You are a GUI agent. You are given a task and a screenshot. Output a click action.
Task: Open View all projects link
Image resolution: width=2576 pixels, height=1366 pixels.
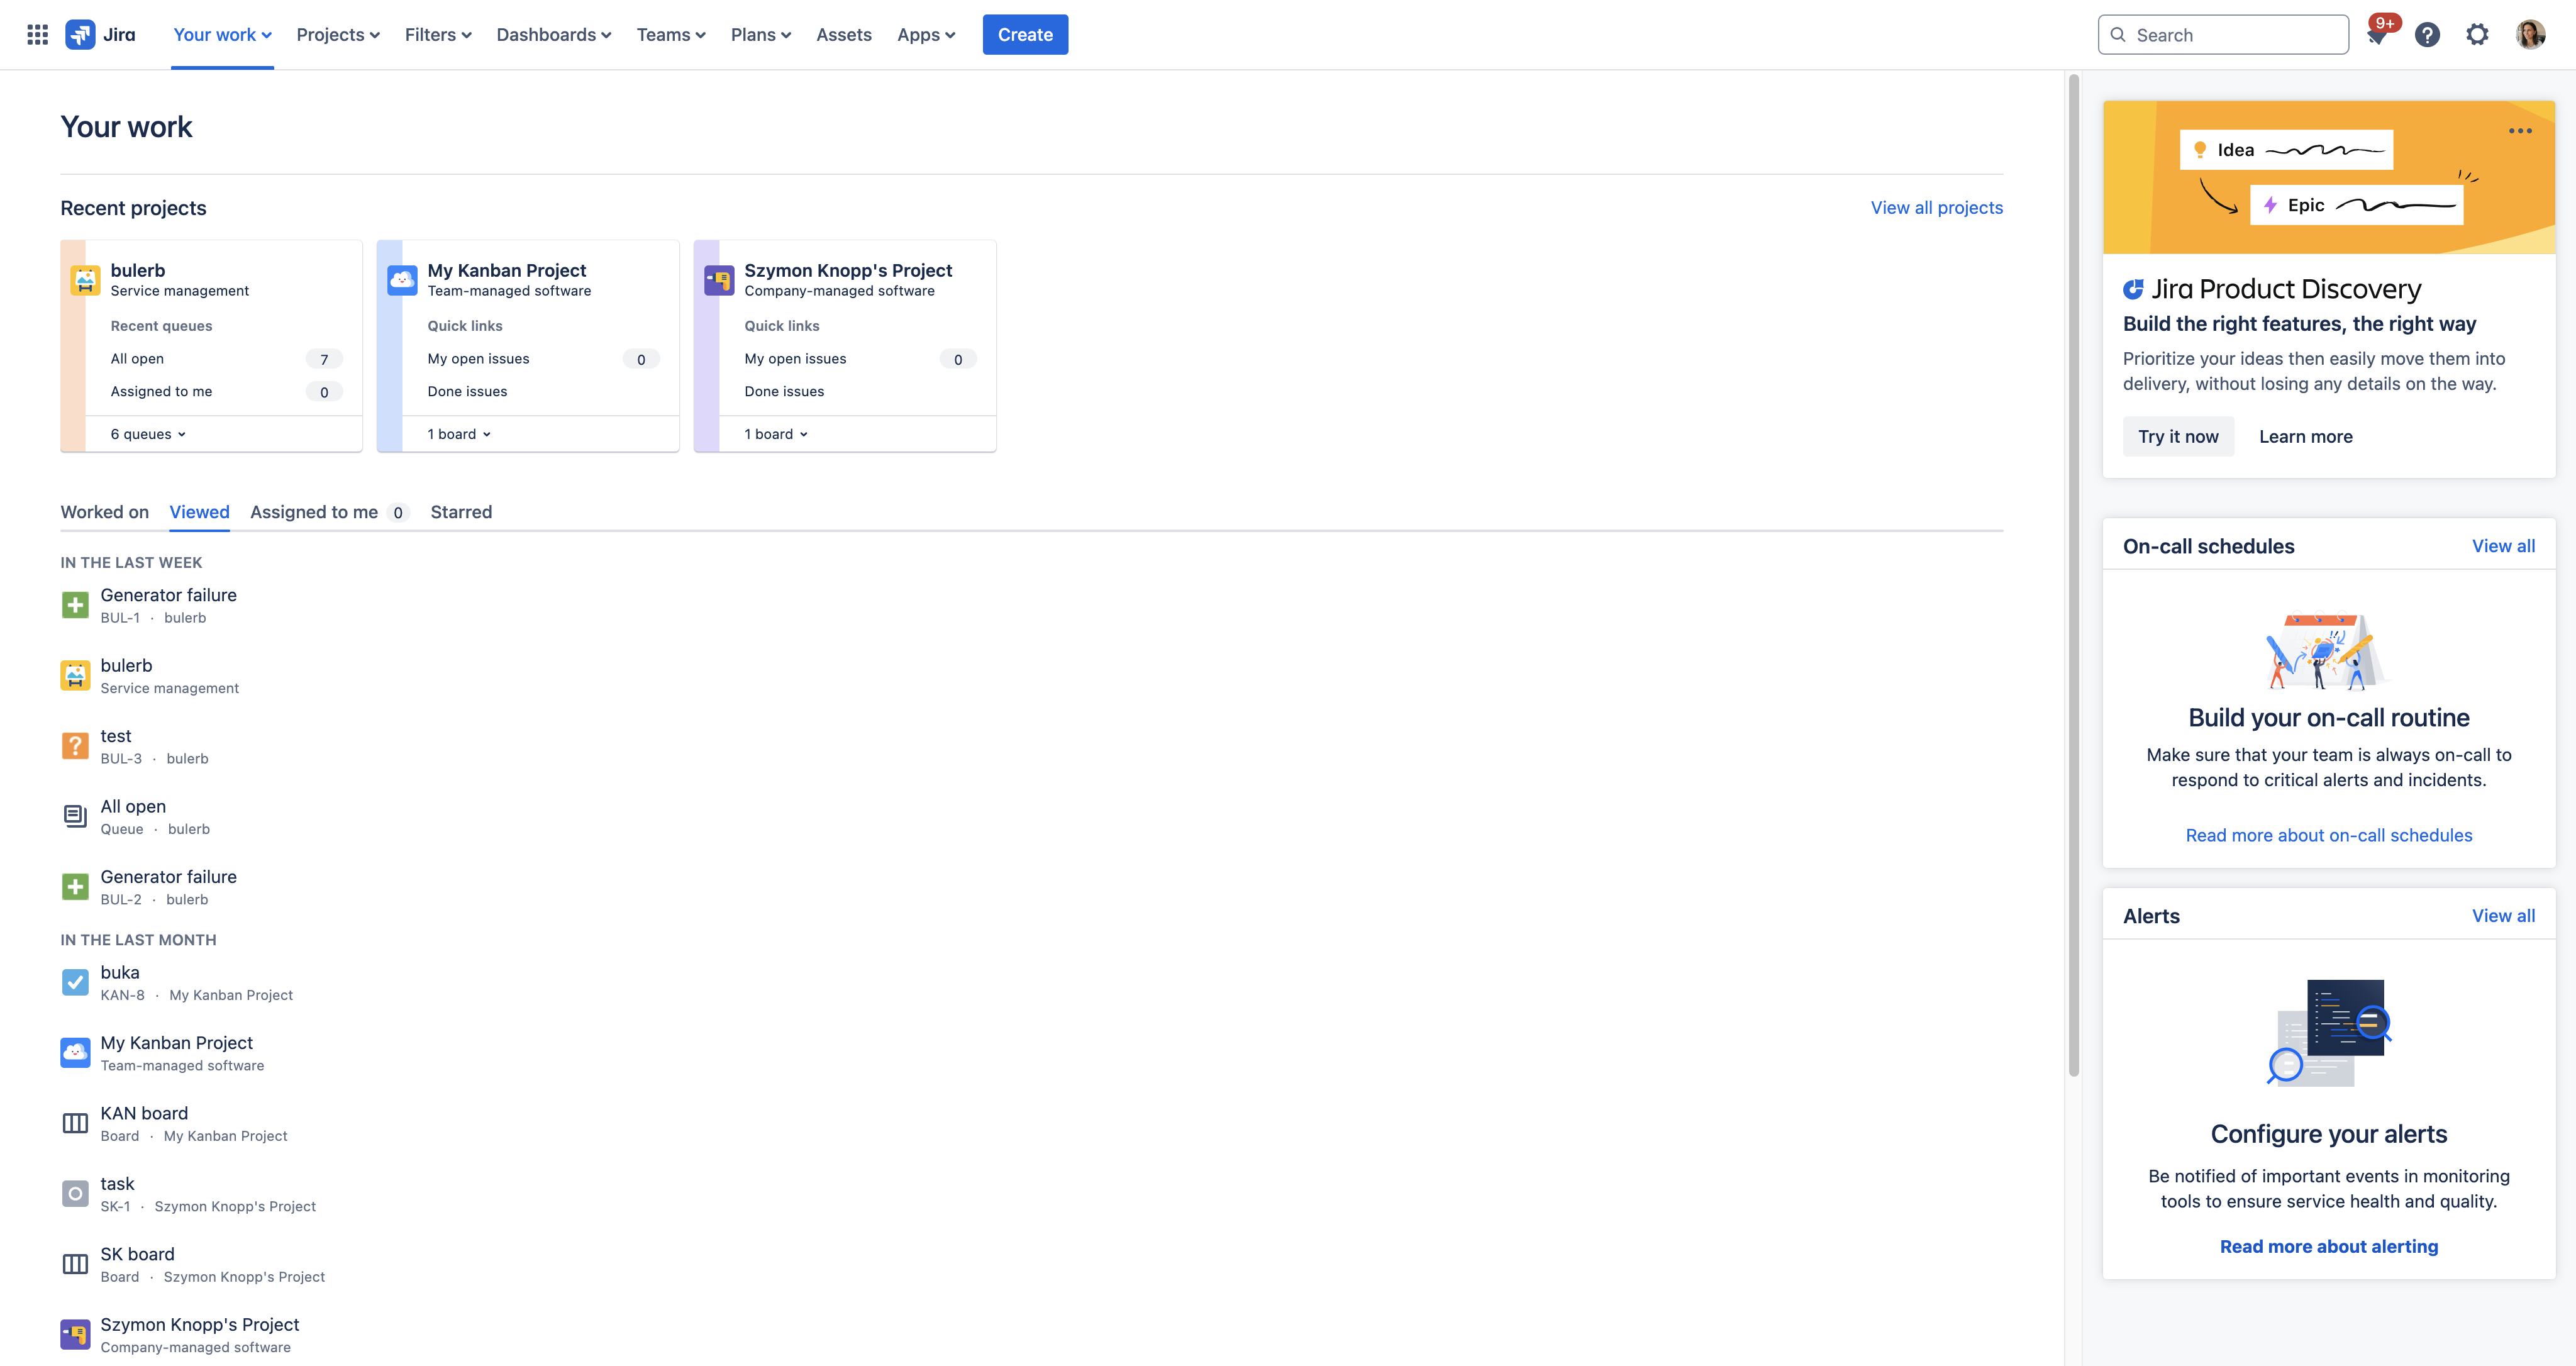[1937, 208]
